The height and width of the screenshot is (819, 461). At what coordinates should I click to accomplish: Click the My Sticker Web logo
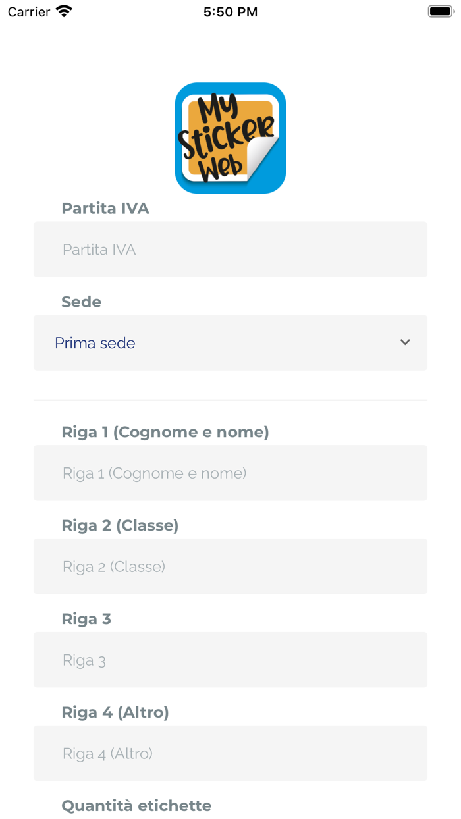[x=230, y=138]
